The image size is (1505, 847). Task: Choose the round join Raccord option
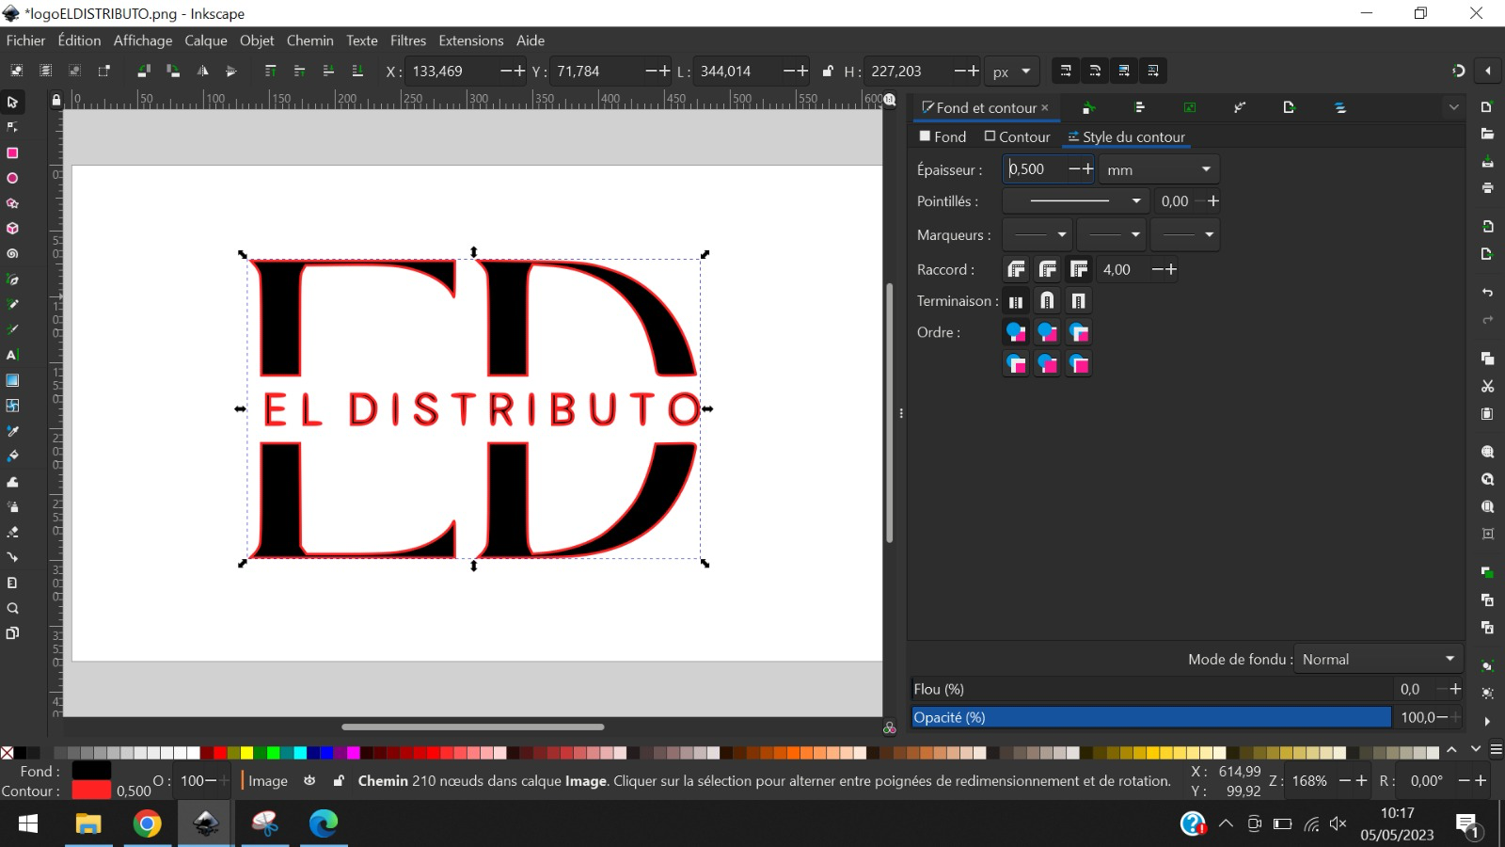click(x=1048, y=269)
